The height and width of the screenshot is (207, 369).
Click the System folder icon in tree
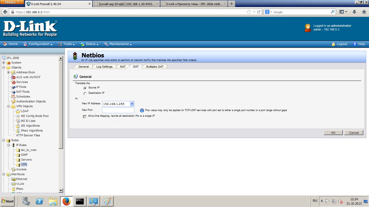(9, 63)
